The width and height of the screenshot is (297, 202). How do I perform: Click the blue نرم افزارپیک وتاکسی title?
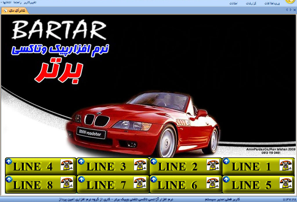pos(60,50)
